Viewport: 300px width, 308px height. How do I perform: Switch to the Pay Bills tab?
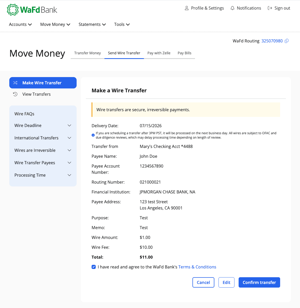tap(184, 53)
